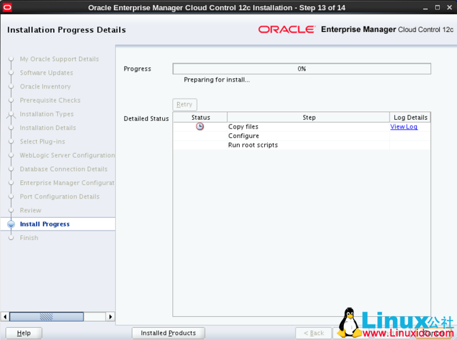Select the Software Updates step
The height and width of the screenshot is (340, 457).
[46, 73]
